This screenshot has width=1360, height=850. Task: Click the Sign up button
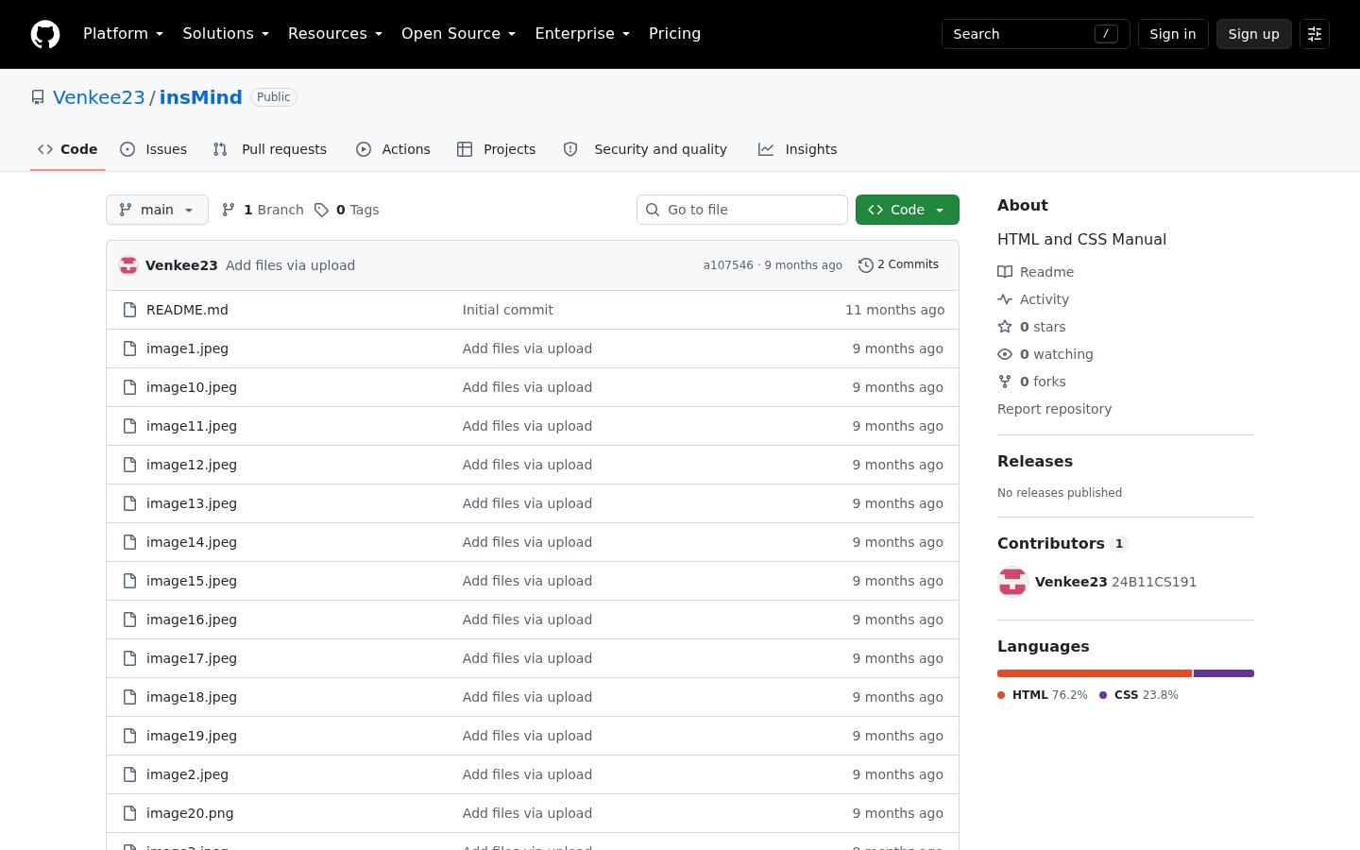(1254, 34)
